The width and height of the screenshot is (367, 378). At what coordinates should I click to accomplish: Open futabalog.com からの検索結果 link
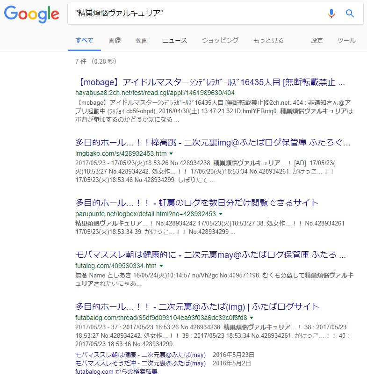(x=116, y=372)
